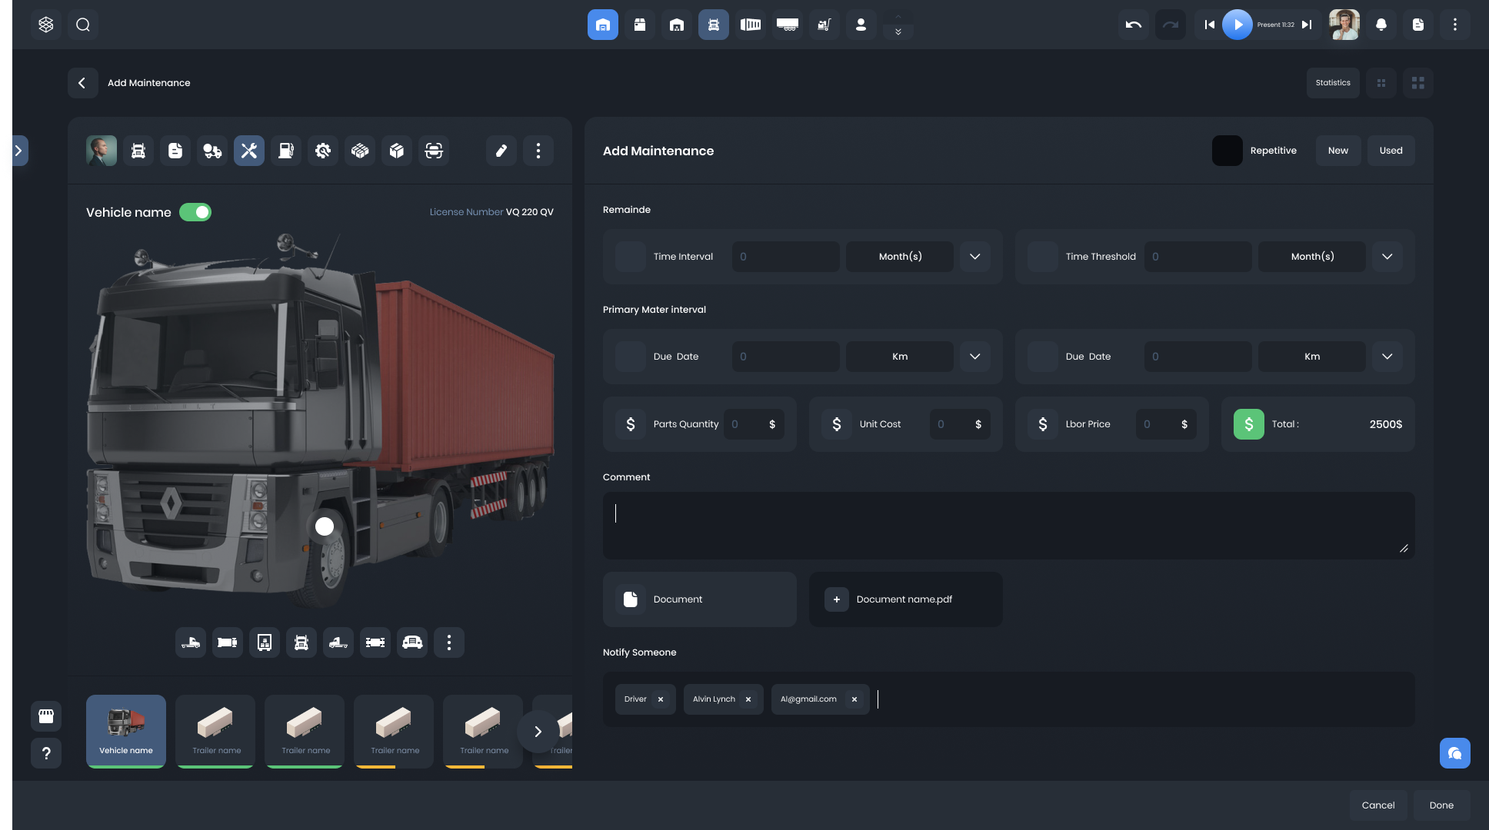Open the document icon in top right bar
Screen dimensions: 1489x830
1418,25
